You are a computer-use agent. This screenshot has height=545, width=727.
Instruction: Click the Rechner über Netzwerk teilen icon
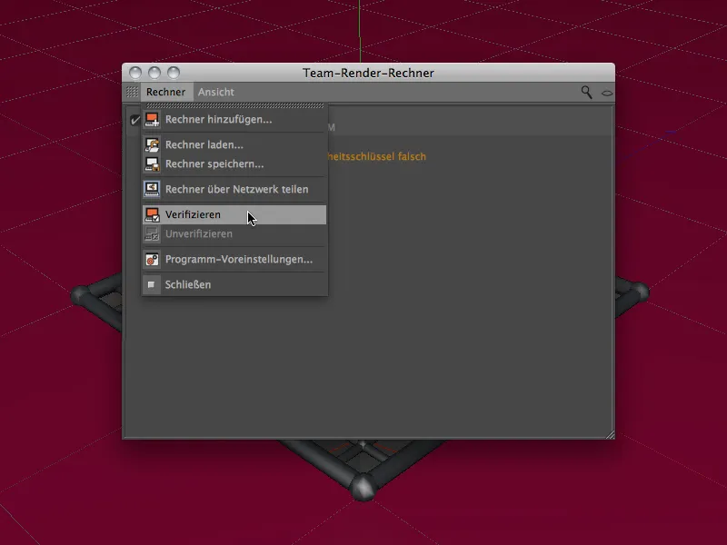(x=152, y=189)
